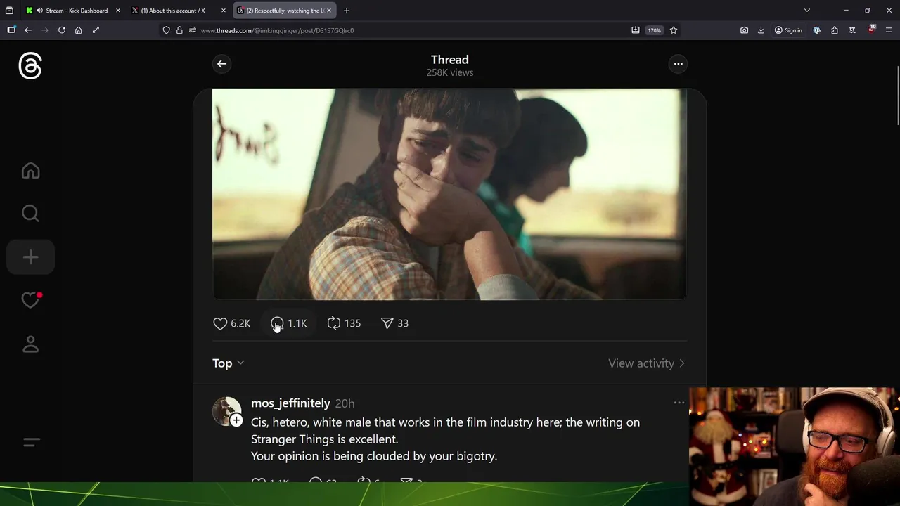Open View activity link
Screen dimensions: 900x506
pyautogui.click(x=646, y=363)
